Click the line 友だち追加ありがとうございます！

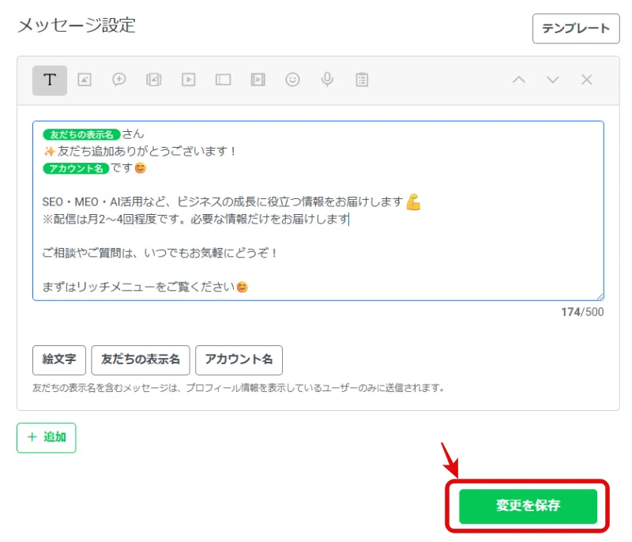[139, 152]
